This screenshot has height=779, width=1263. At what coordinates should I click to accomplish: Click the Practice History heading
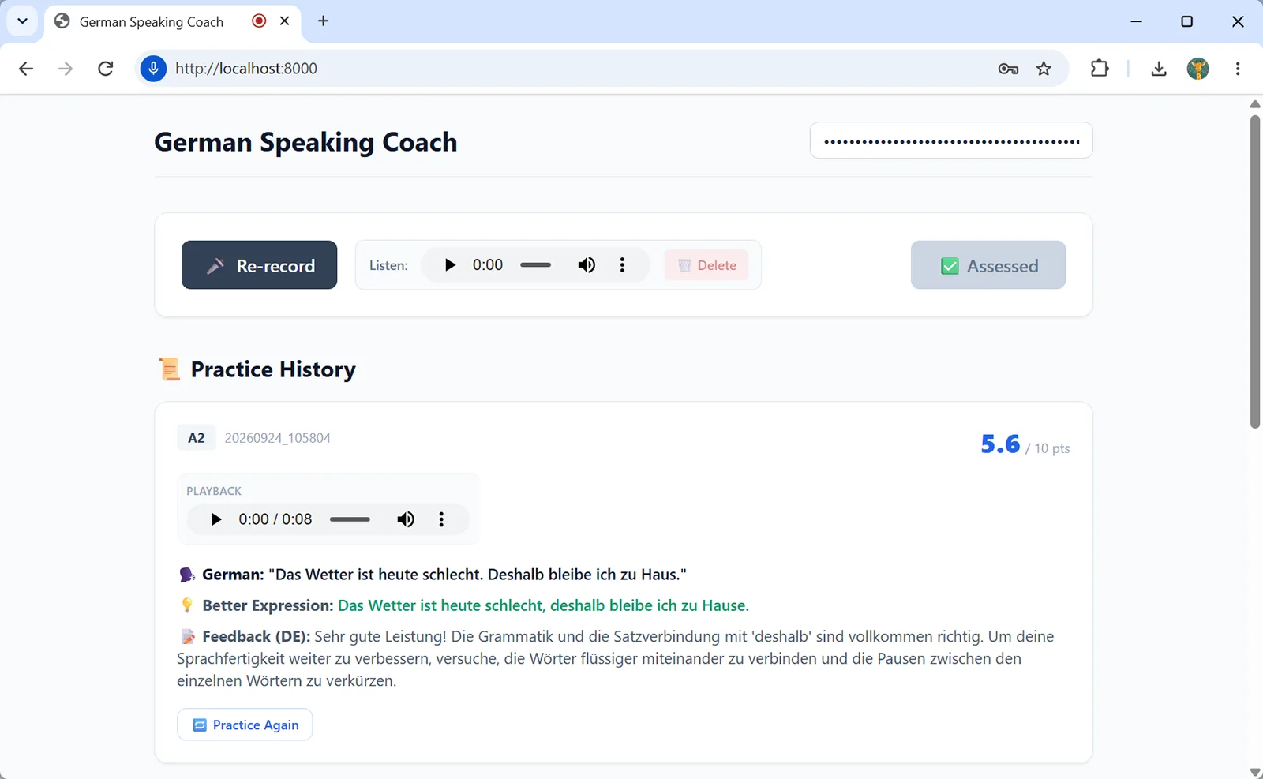[x=273, y=369]
